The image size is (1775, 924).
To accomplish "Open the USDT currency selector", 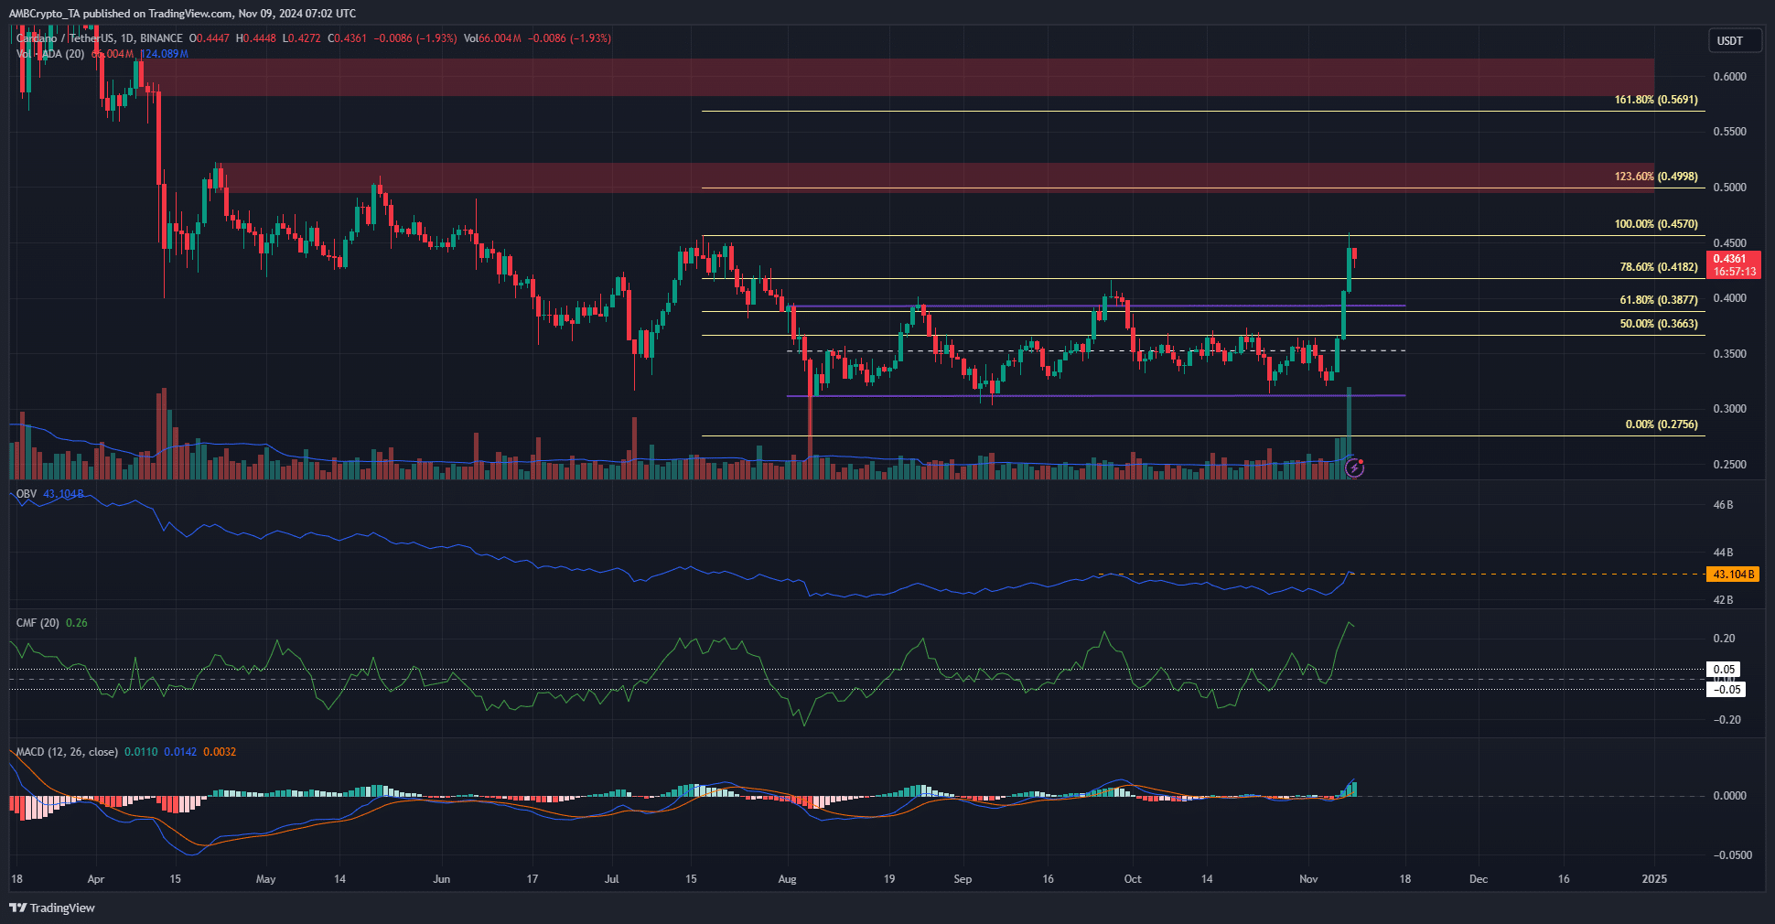I will [1734, 41].
